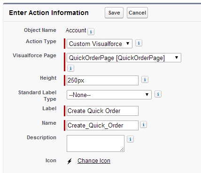Click the Standard Label Type info icon
Image resolution: width=201 pixels, height=173 pixels.
click(x=158, y=94)
